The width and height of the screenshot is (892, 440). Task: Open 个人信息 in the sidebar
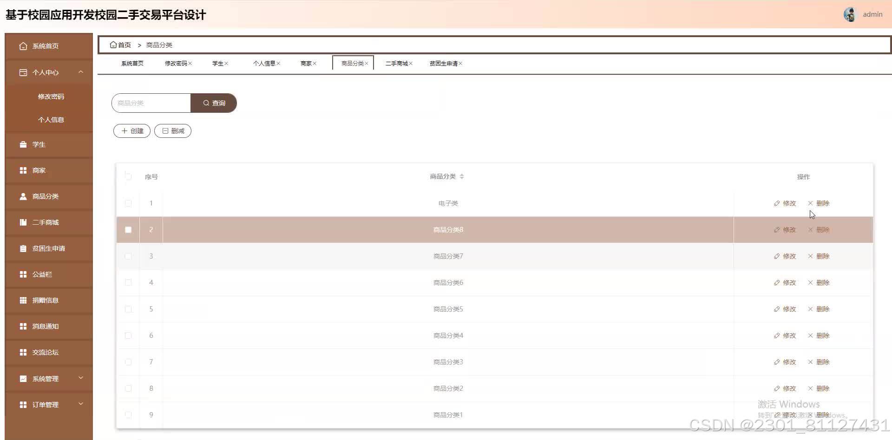coord(51,120)
